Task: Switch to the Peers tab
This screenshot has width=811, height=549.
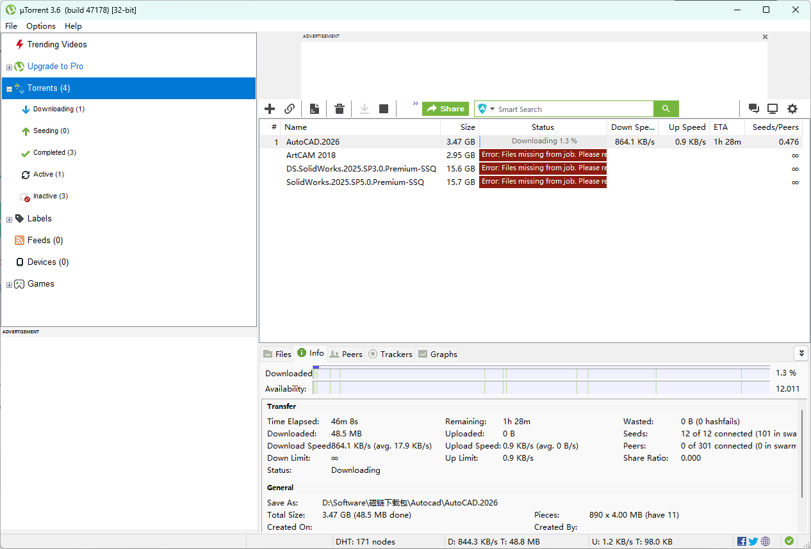Action: pyautogui.click(x=346, y=354)
